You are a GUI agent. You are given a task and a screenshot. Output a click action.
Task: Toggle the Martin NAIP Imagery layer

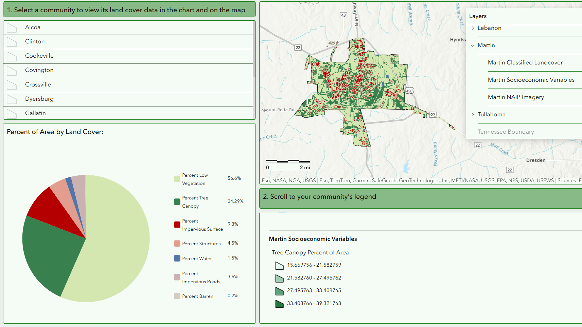coord(516,97)
